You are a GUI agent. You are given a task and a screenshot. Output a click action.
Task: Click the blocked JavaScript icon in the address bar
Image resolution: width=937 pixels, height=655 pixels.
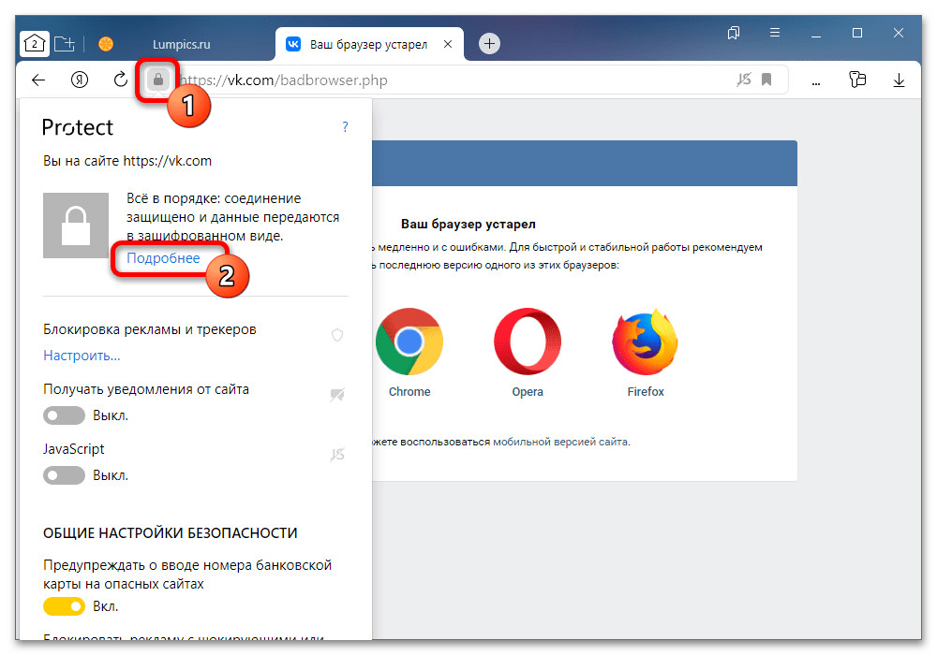743,80
